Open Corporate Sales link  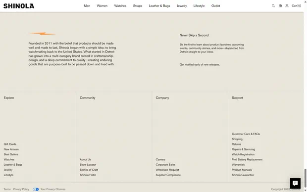tap(166, 165)
